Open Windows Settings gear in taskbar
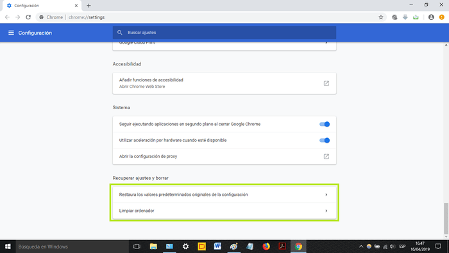 (185, 247)
